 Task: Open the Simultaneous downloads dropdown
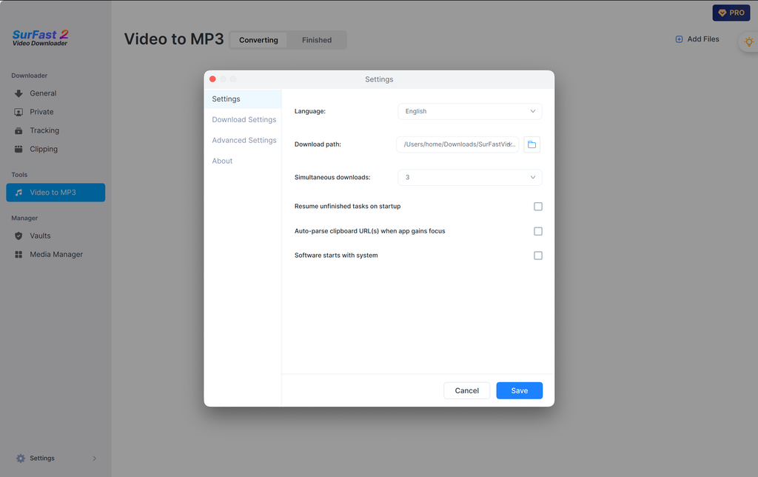point(470,178)
